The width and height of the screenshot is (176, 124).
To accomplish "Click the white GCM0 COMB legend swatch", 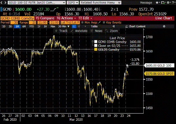I will click(x=96, y=42).
